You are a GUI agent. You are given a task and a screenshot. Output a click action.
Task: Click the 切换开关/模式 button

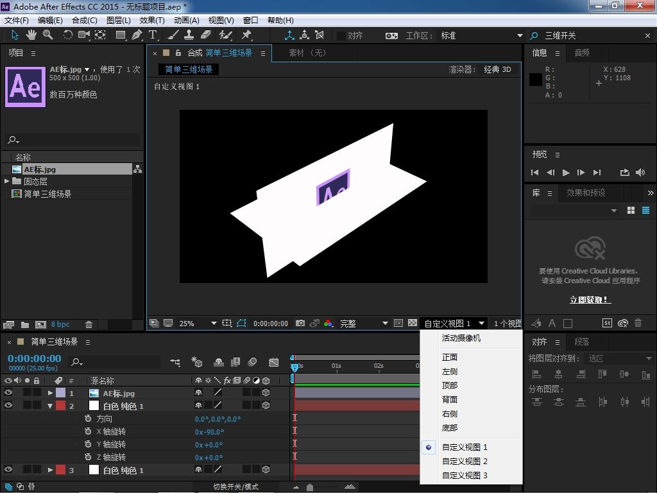(236, 487)
